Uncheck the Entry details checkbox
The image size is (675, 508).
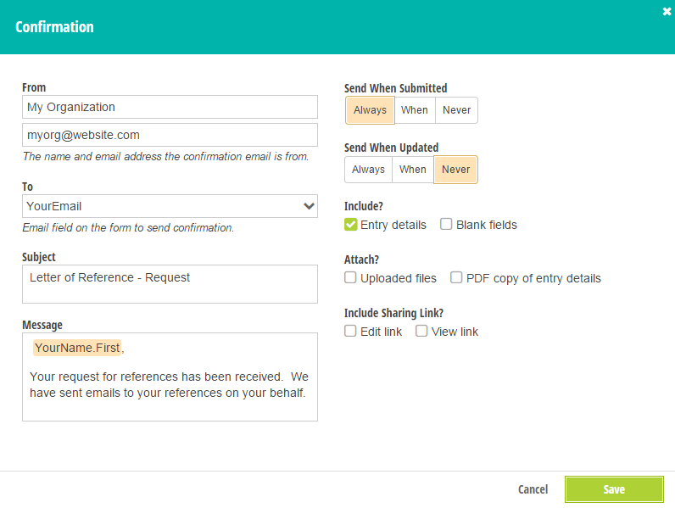[350, 224]
